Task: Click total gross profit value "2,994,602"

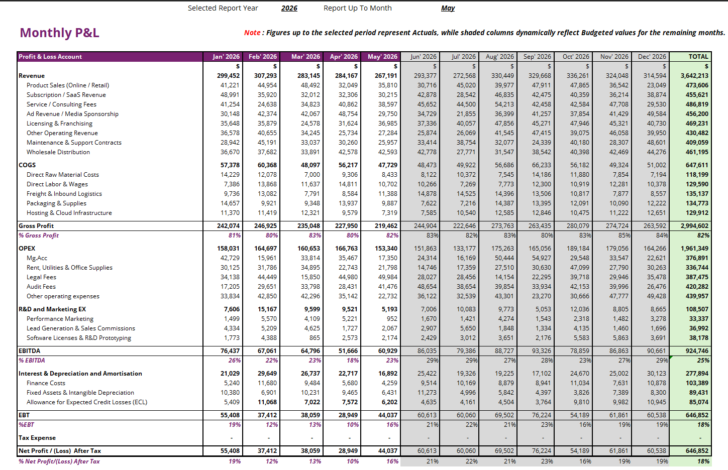Action: pos(694,226)
